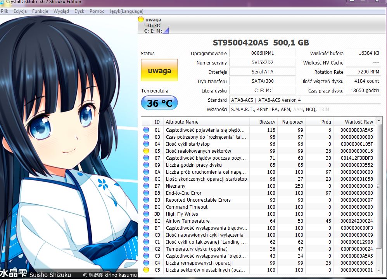Click the status icon for attribute C0

click(146, 235)
